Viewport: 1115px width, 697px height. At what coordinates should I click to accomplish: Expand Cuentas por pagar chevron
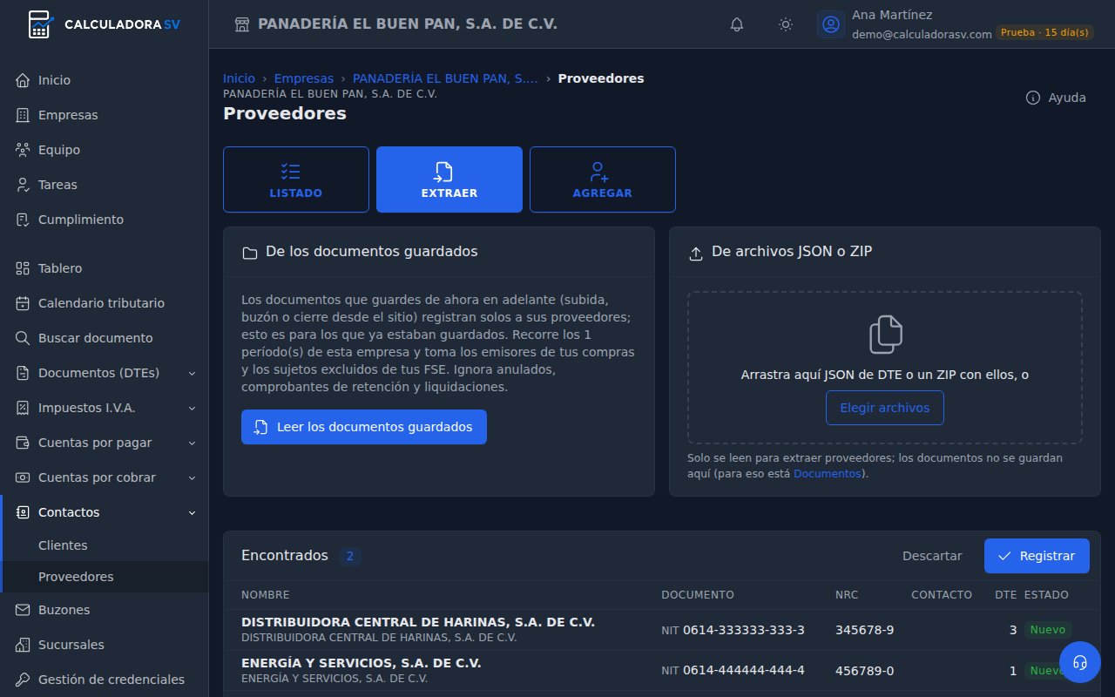(x=193, y=443)
